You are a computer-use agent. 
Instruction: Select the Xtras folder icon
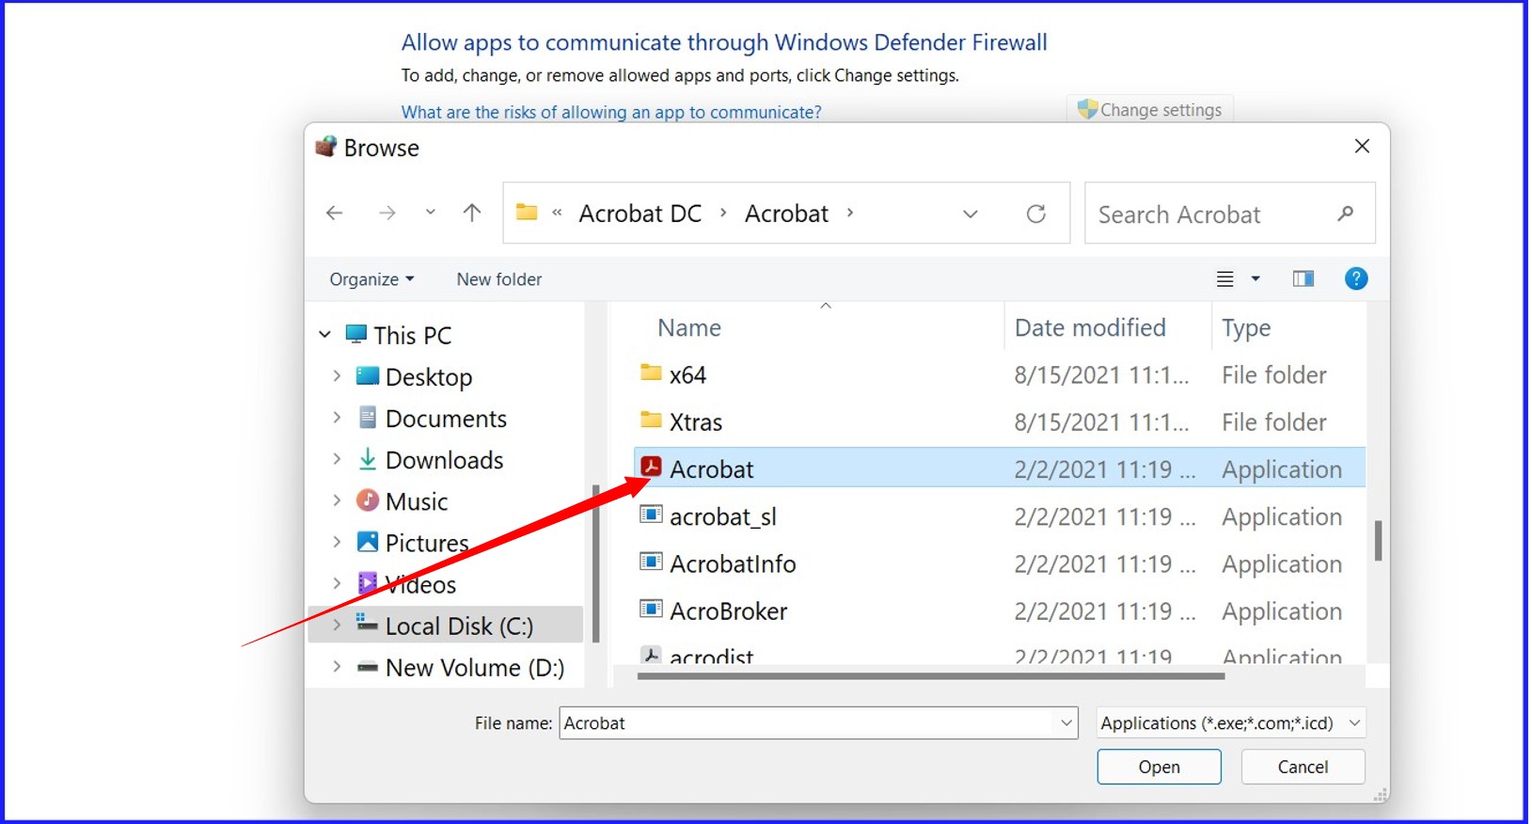(651, 420)
